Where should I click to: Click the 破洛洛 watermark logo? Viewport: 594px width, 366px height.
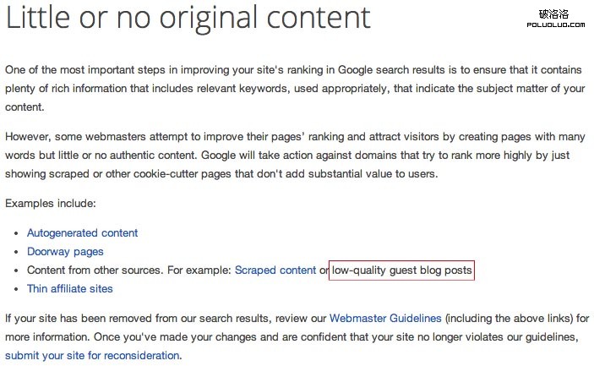pyautogui.click(x=553, y=14)
